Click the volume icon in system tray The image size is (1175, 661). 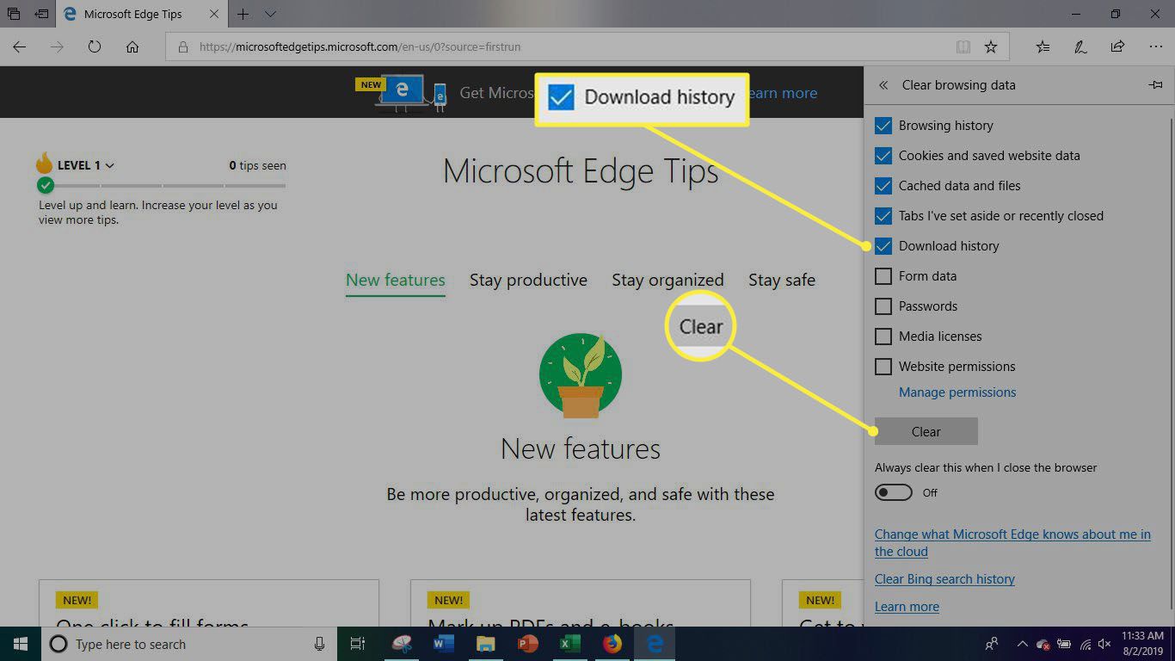tap(1106, 644)
